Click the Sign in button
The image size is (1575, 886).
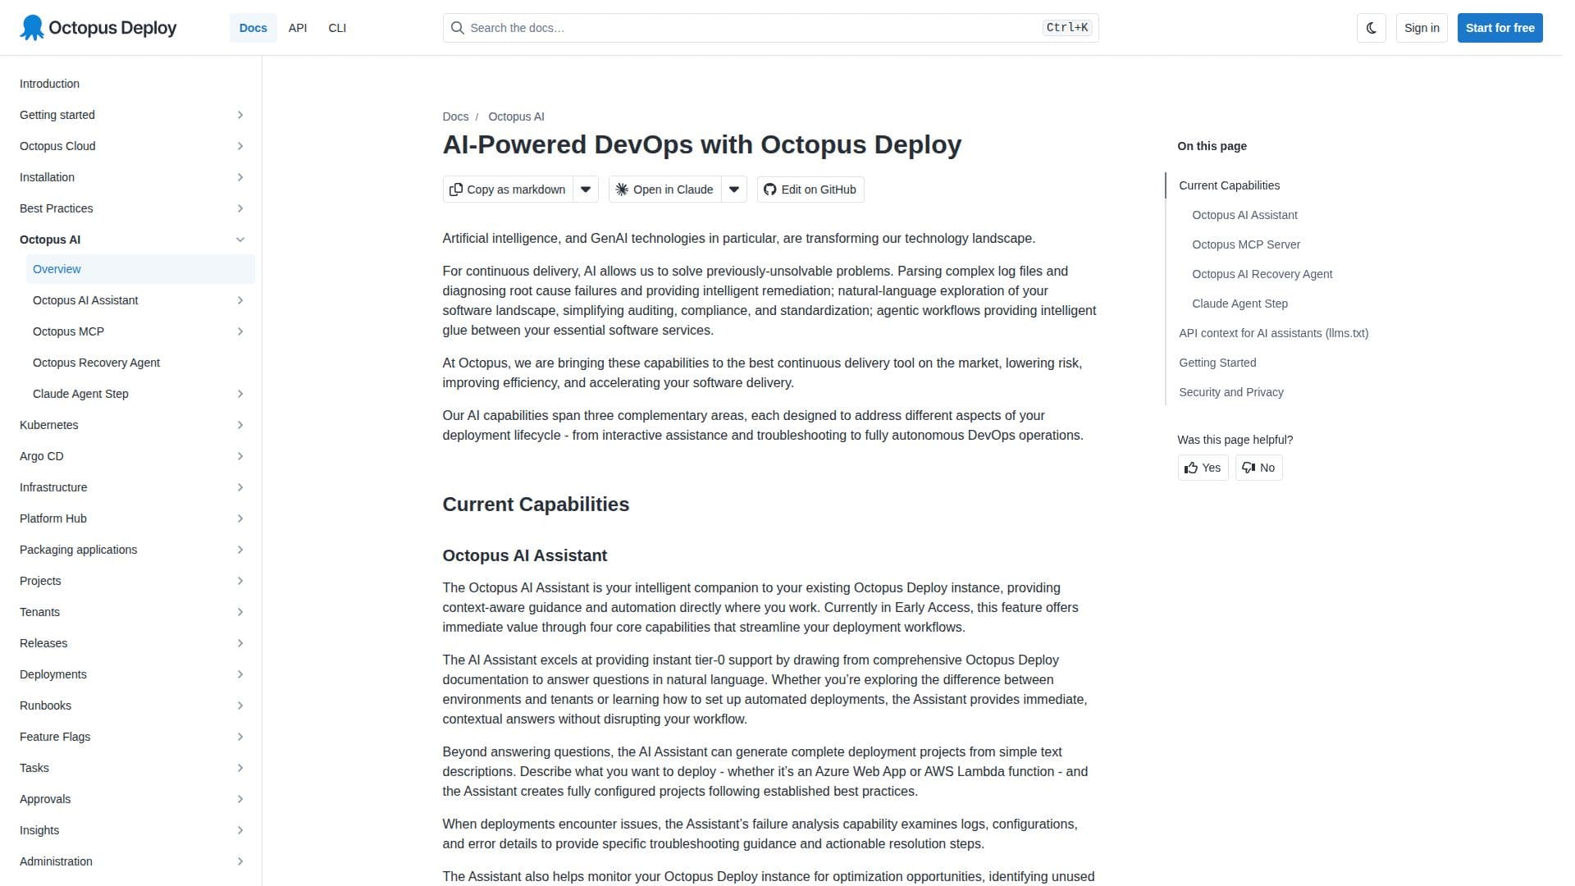pos(1422,28)
